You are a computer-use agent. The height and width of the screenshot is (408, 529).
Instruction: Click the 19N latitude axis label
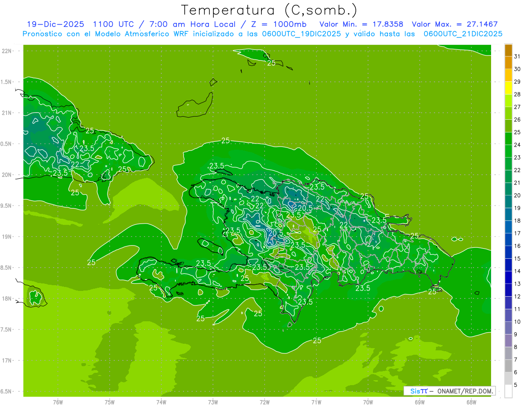7,237
